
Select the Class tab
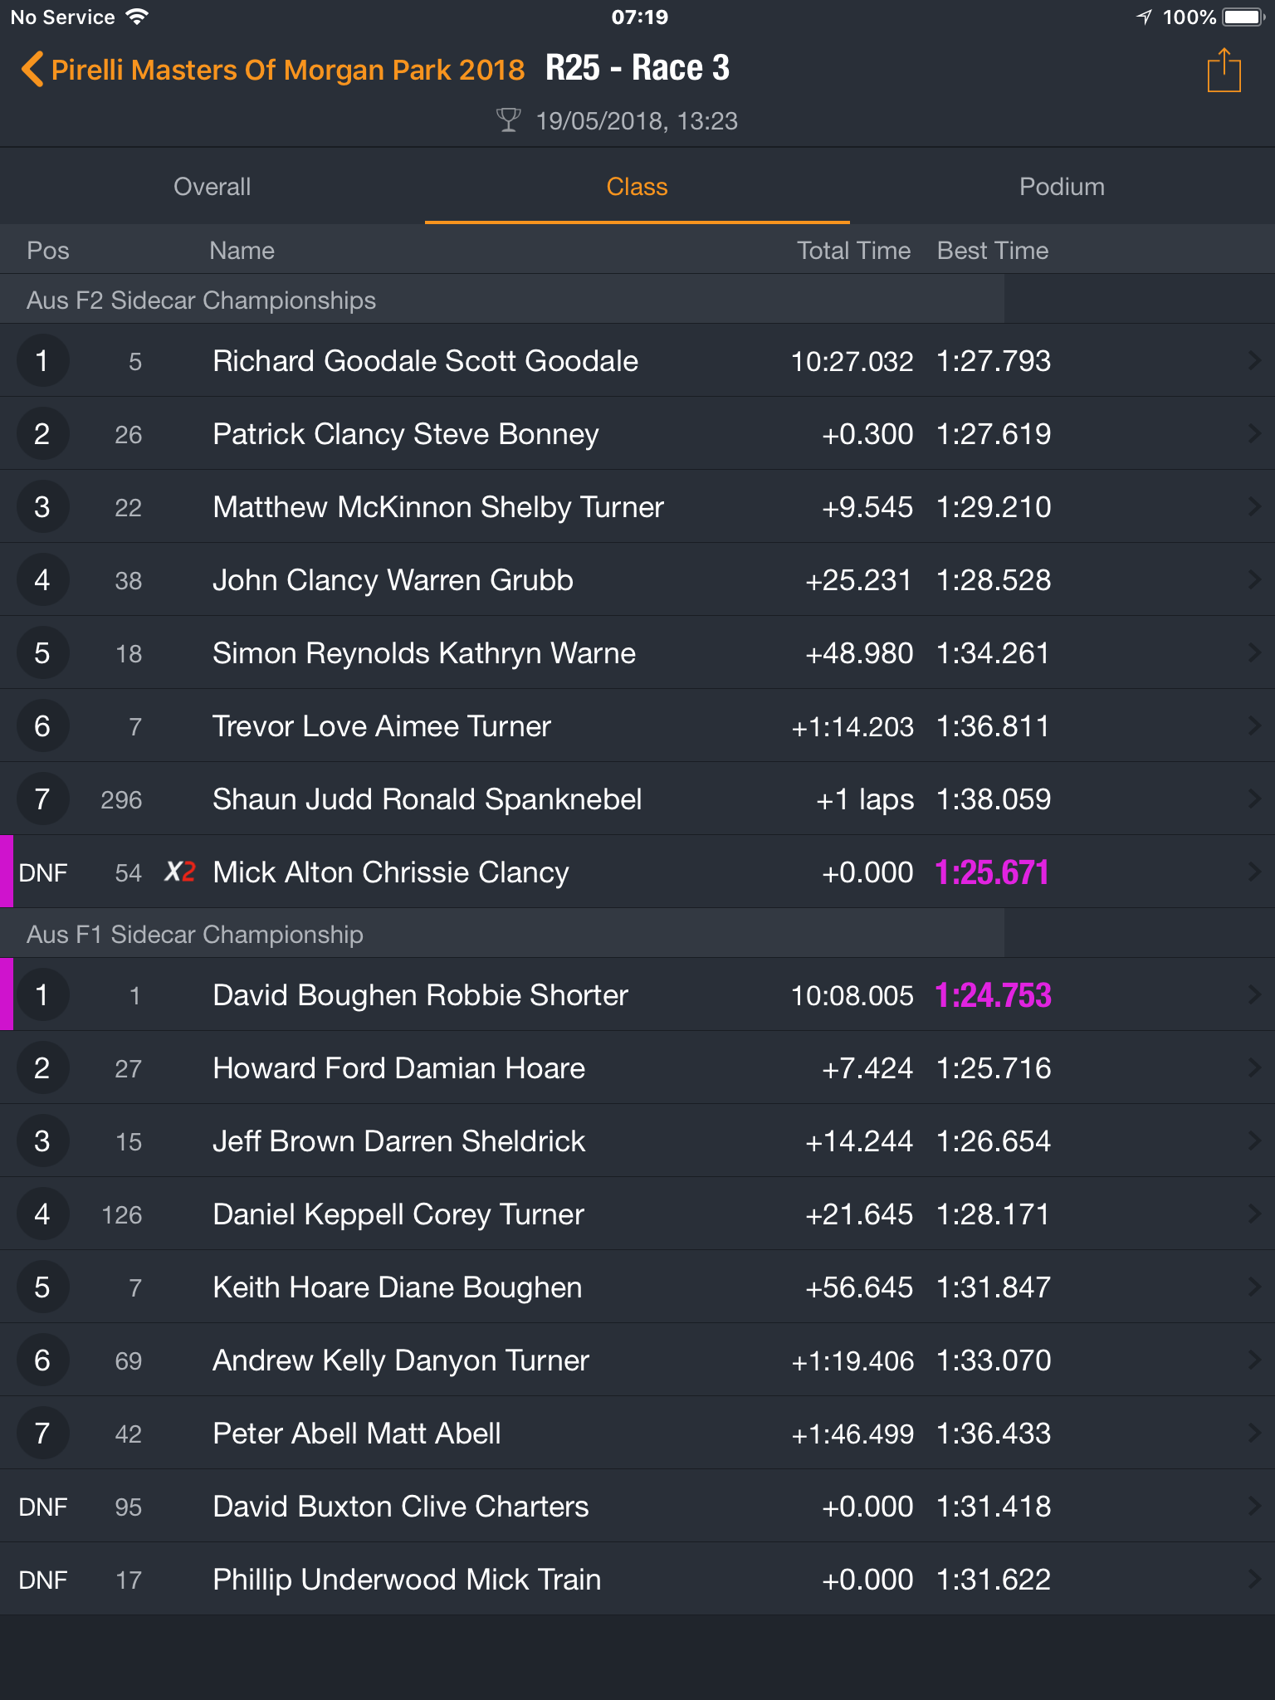637,187
